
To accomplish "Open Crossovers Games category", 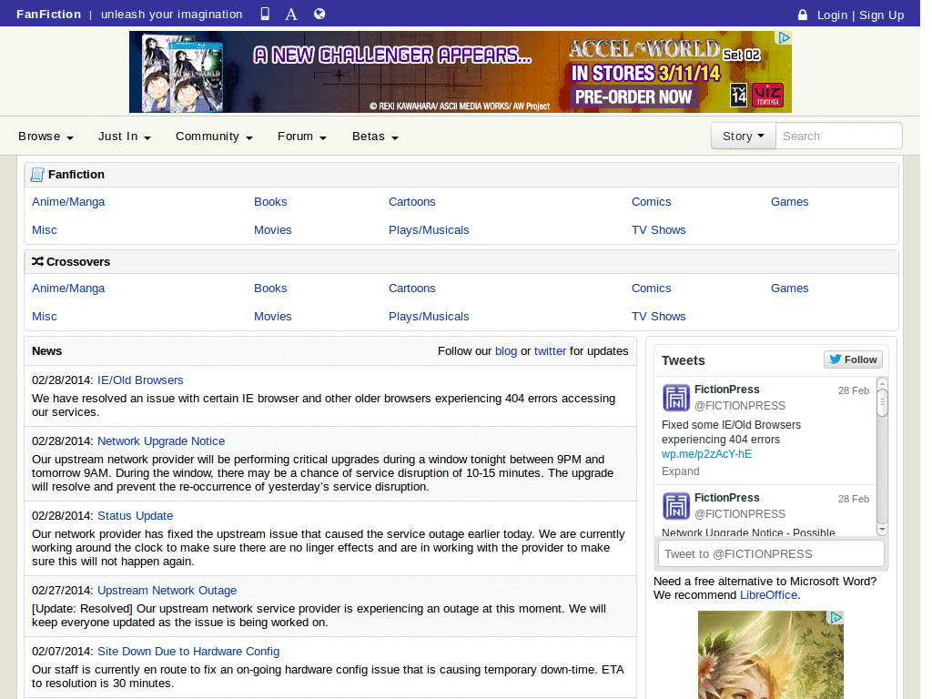I will pyautogui.click(x=789, y=289).
